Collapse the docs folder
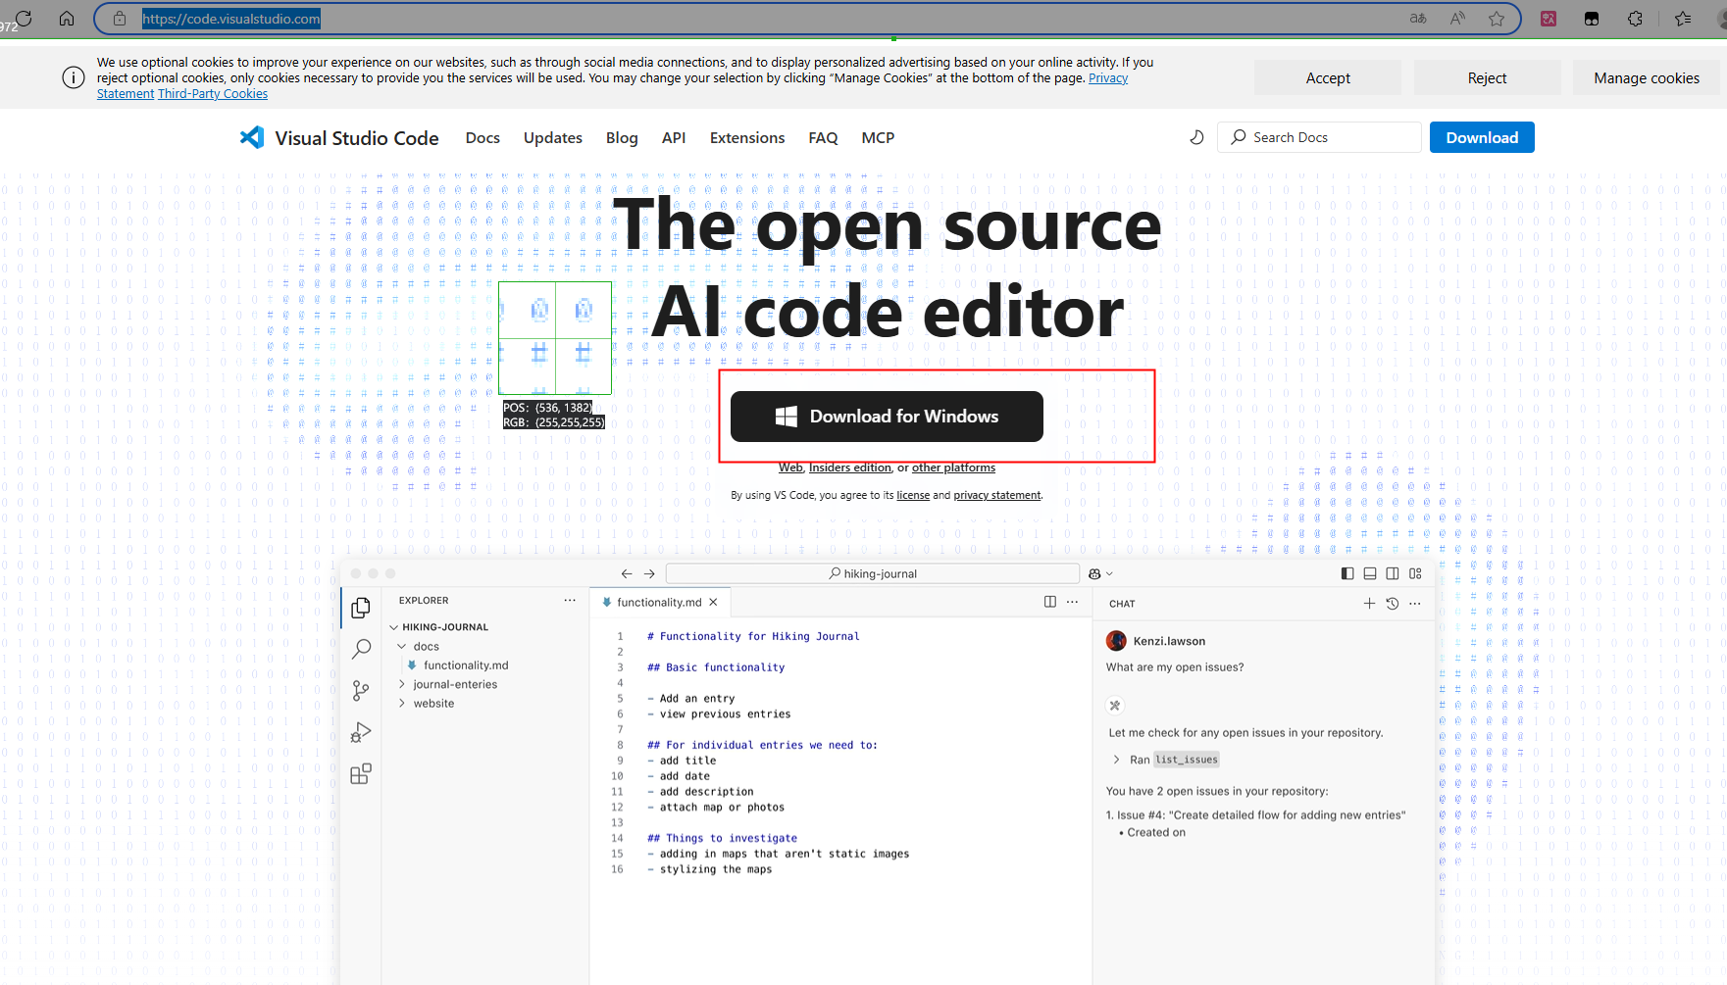 (402, 647)
